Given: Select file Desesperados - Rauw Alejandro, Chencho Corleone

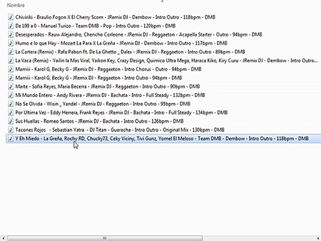Looking at the screenshot, I should [x=139, y=34].
